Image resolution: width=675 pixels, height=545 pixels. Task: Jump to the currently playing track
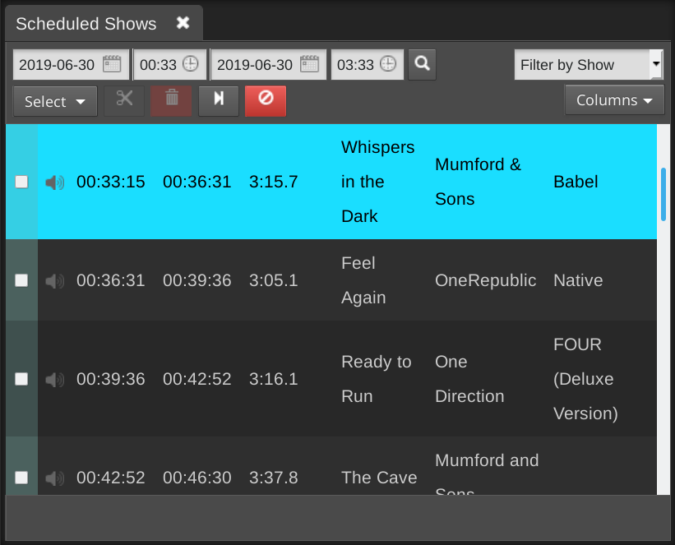[219, 100]
